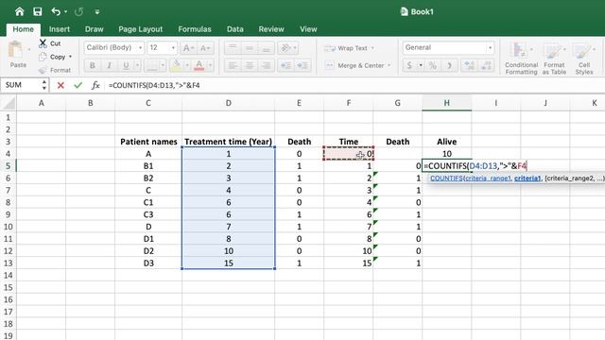The image size is (605, 340).
Task: Increase font size with larger A icon
Action: tap(188, 48)
